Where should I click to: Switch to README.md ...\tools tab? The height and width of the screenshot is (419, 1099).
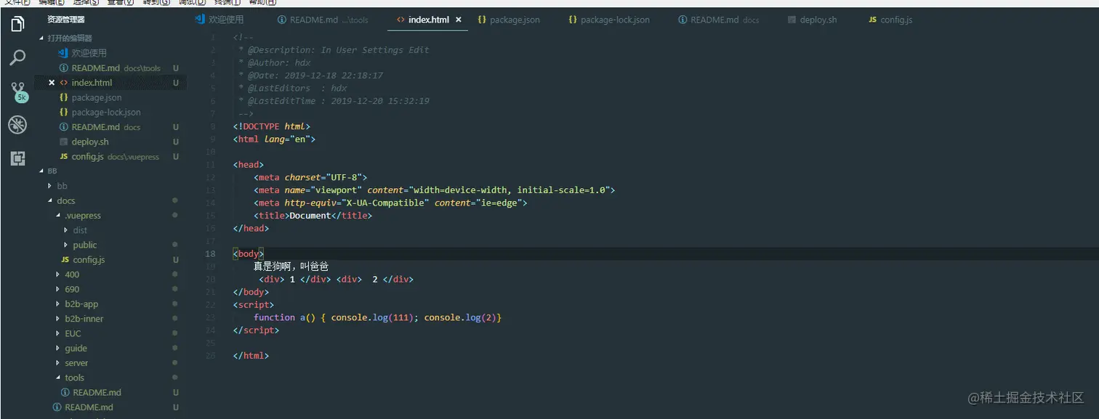323,20
